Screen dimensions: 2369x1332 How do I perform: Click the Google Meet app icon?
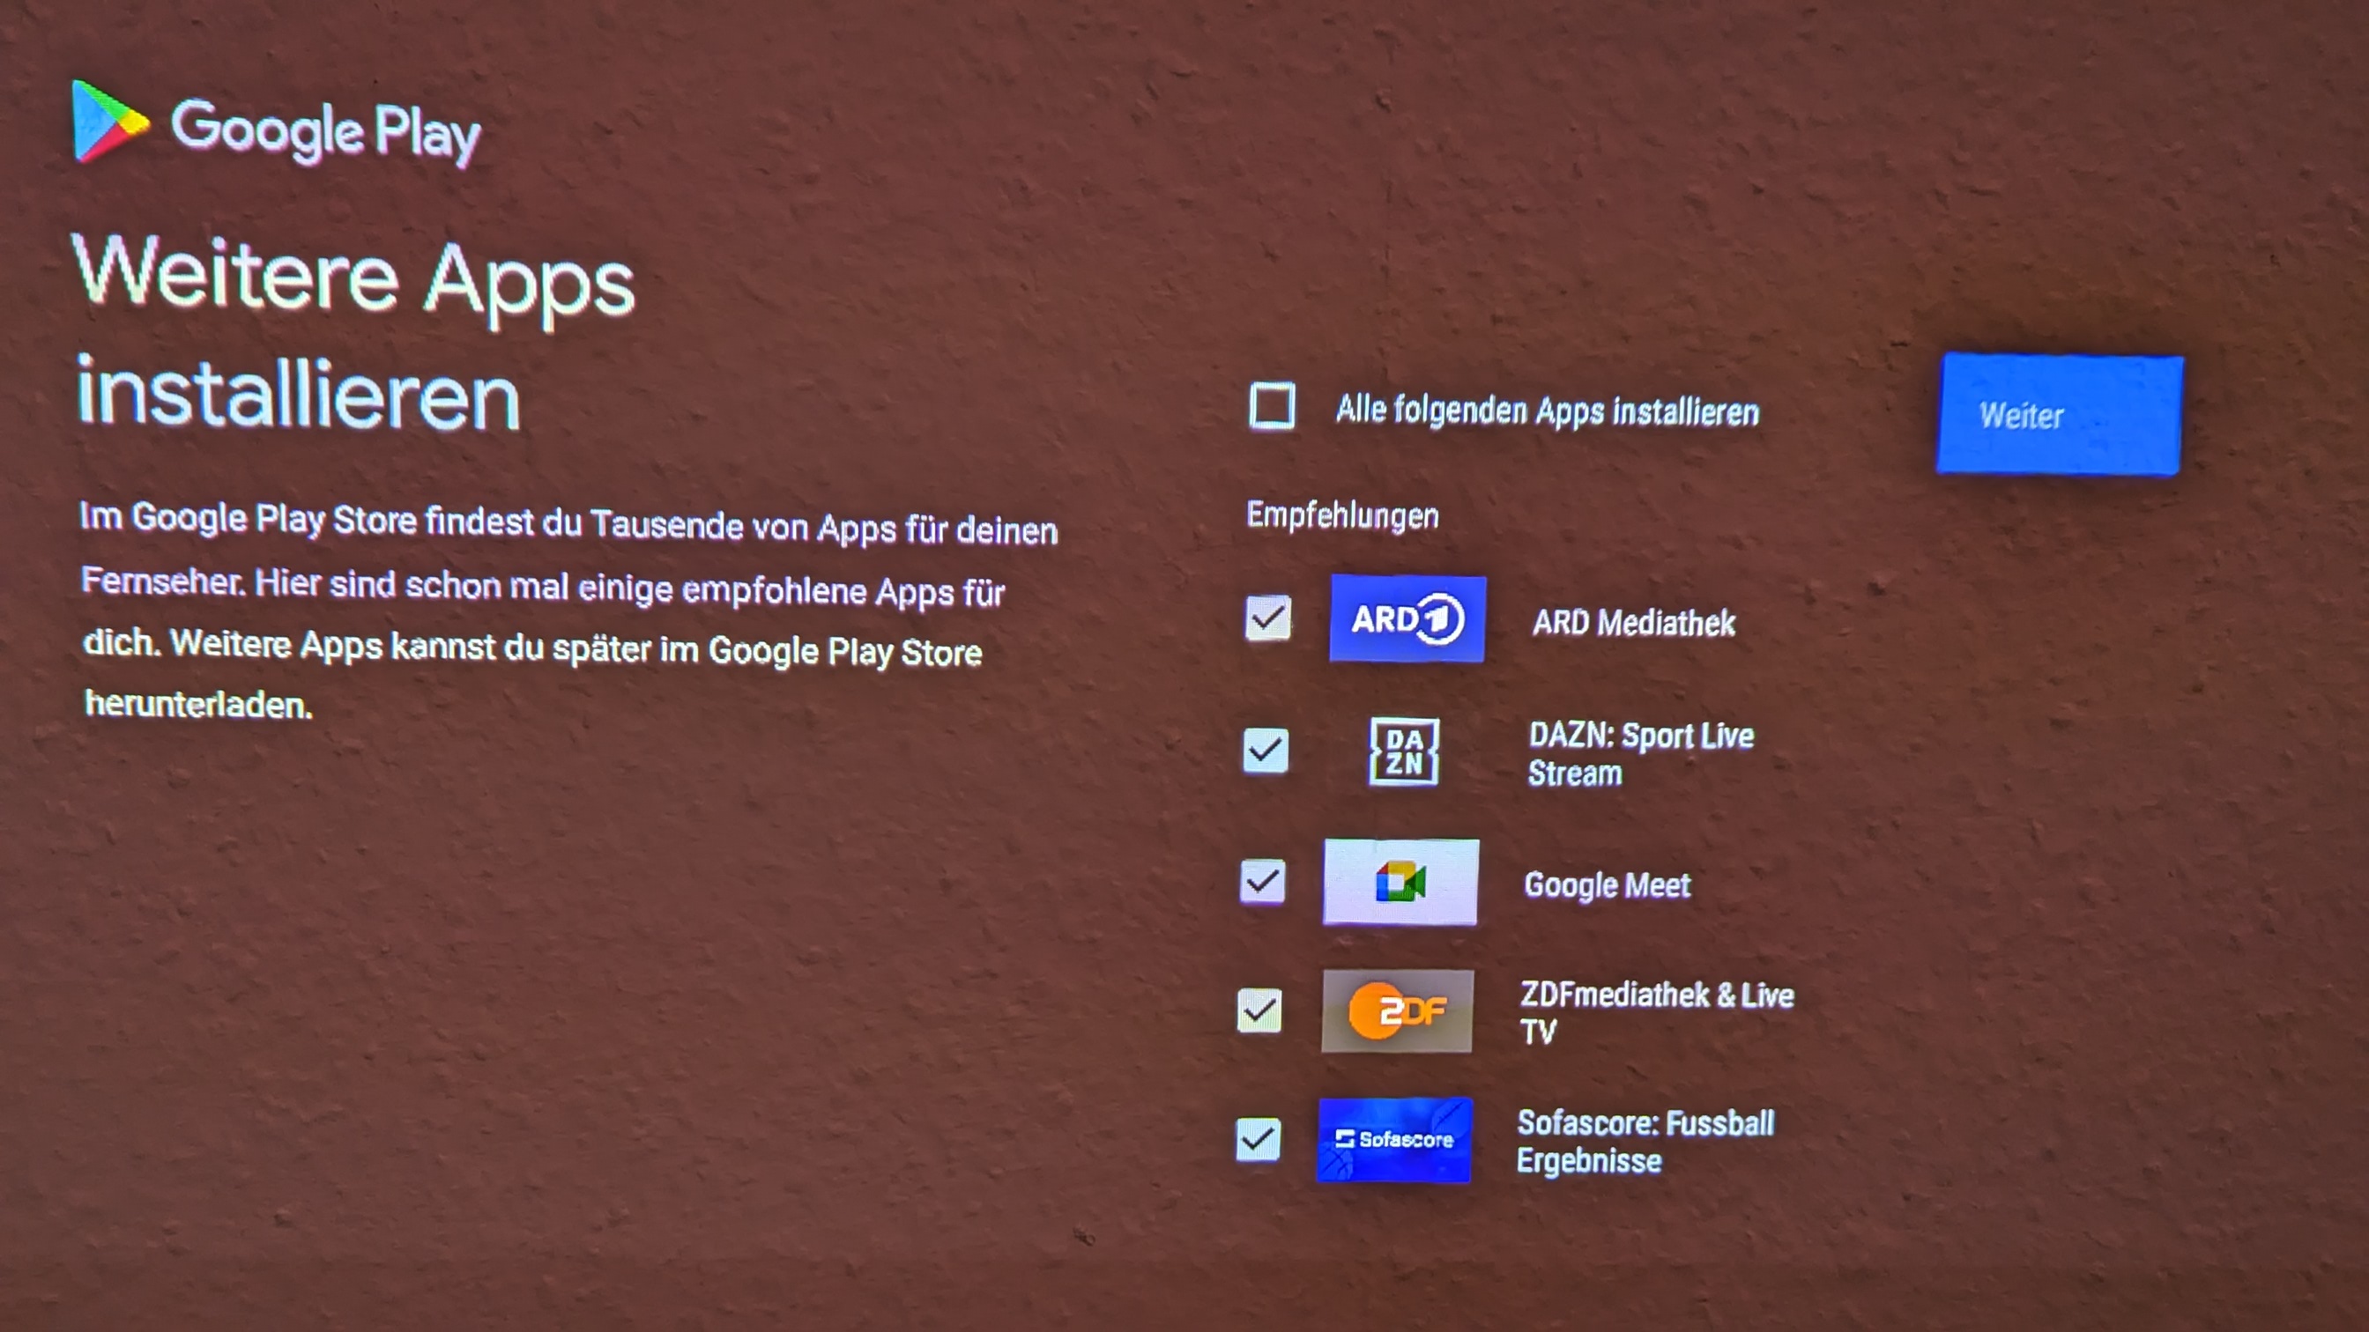1400,882
